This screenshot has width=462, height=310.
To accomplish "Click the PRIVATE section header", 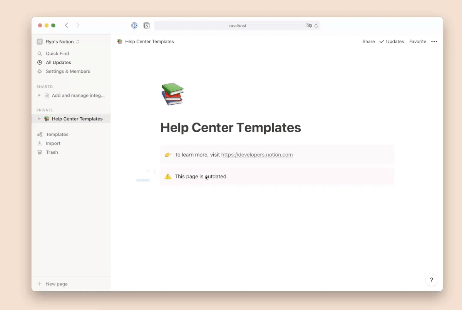I will [x=45, y=110].
